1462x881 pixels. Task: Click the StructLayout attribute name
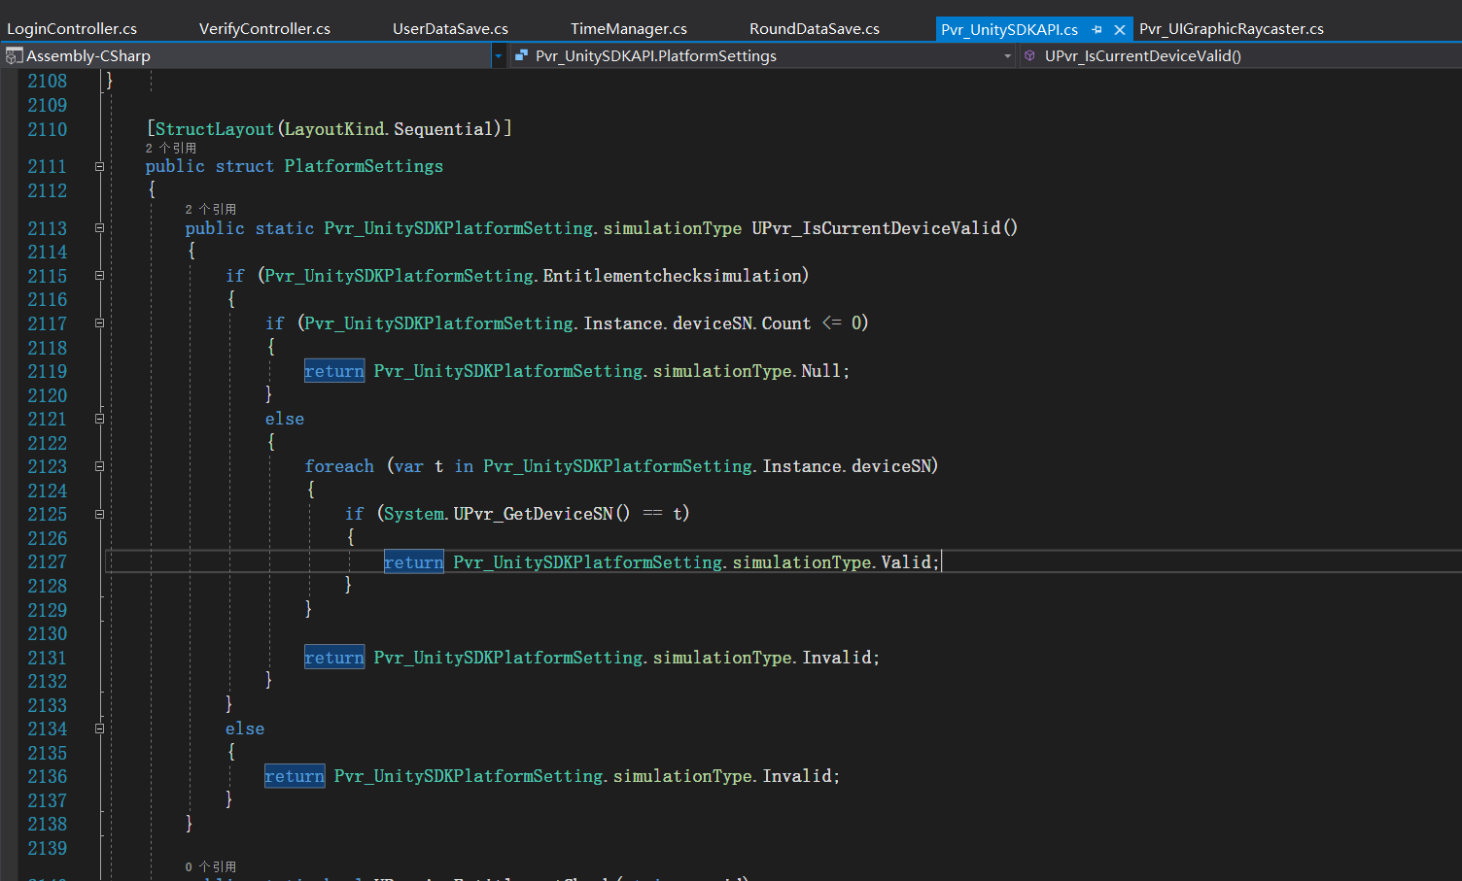[x=215, y=129]
